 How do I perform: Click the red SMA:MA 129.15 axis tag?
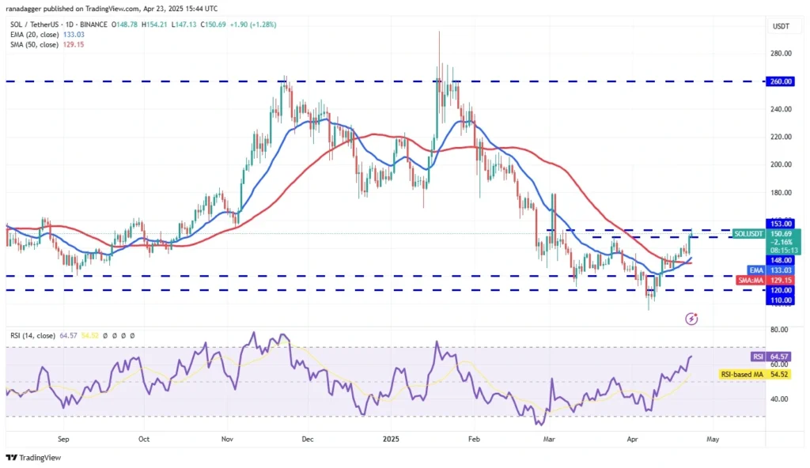coord(766,280)
